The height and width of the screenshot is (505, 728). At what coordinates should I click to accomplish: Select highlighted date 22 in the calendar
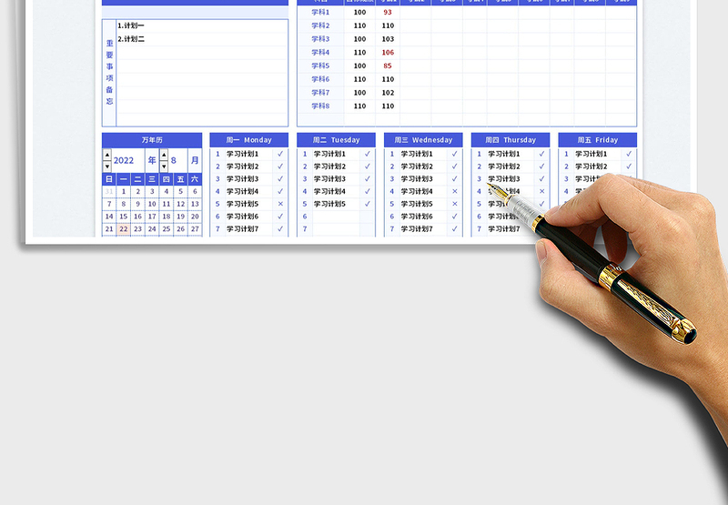[123, 229]
